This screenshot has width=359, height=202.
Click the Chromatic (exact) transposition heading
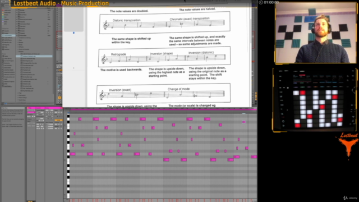(190, 19)
